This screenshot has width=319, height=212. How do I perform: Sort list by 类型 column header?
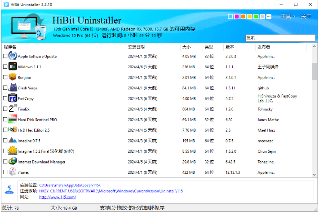(213, 47)
